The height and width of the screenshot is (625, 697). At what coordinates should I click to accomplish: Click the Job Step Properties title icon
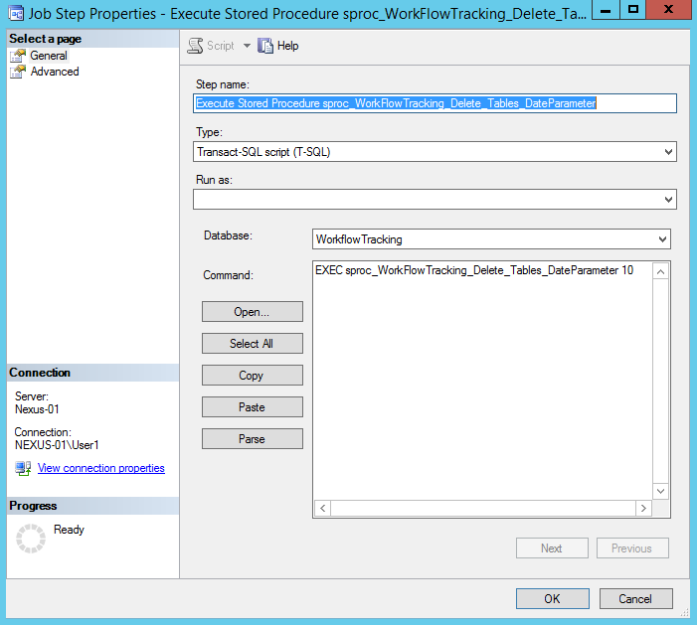[15, 14]
